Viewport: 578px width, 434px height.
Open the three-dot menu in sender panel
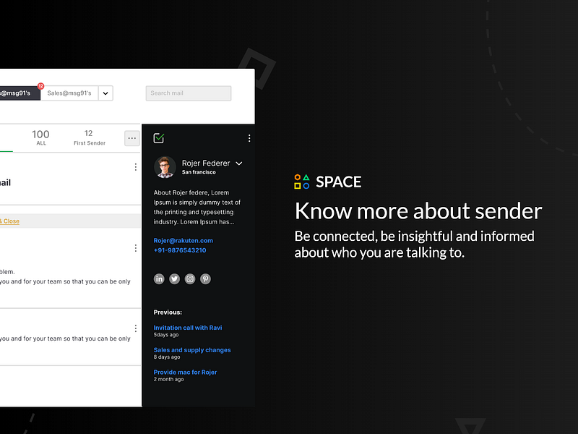pyautogui.click(x=249, y=137)
